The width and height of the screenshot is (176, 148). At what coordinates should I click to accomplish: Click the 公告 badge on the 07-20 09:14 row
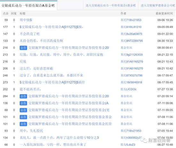[23, 96]
